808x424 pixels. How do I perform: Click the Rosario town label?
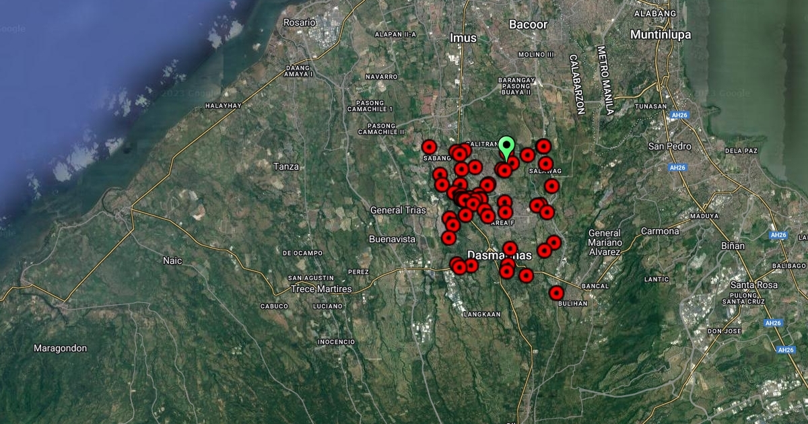300,22
